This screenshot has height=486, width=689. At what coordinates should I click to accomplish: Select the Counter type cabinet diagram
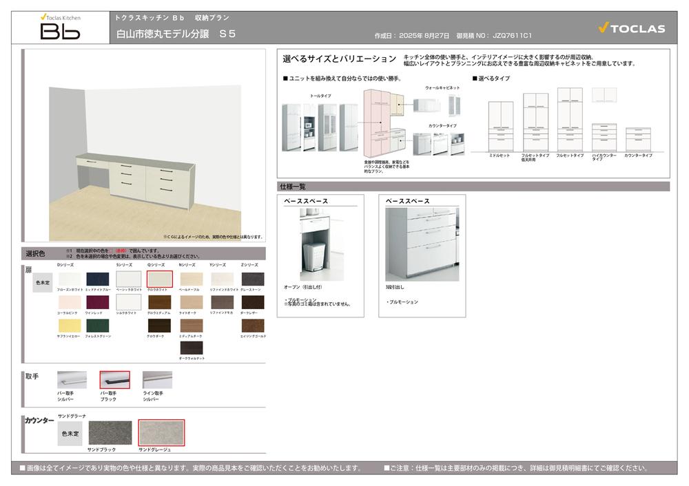point(638,140)
